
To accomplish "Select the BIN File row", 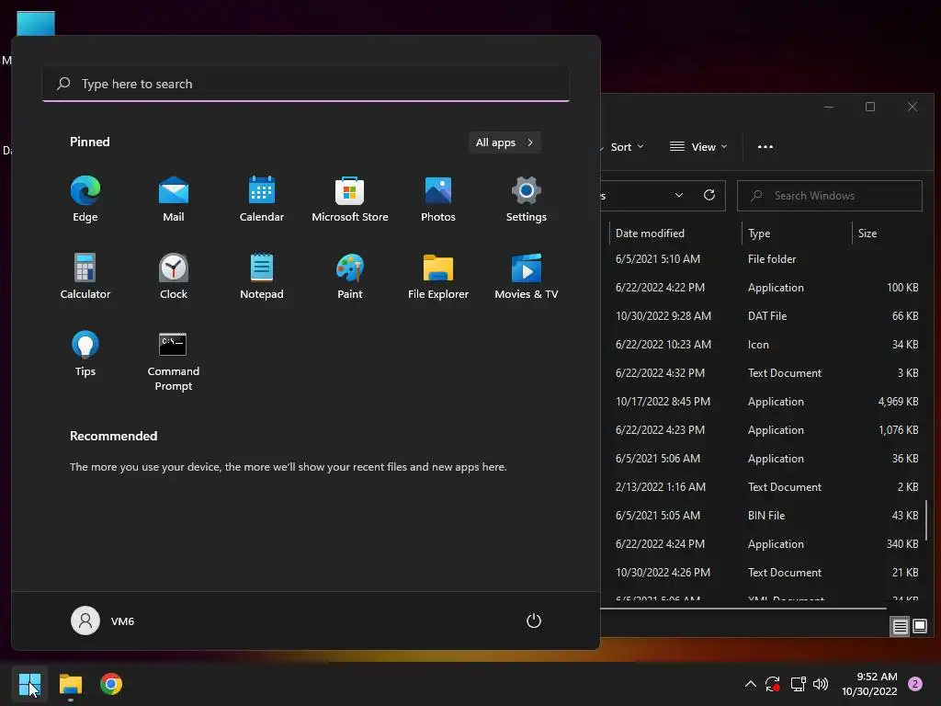I will point(763,516).
